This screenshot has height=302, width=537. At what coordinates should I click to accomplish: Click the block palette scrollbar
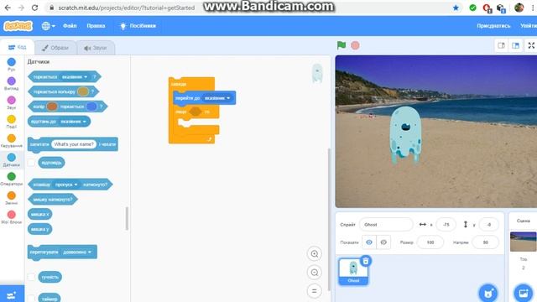point(127,218)
